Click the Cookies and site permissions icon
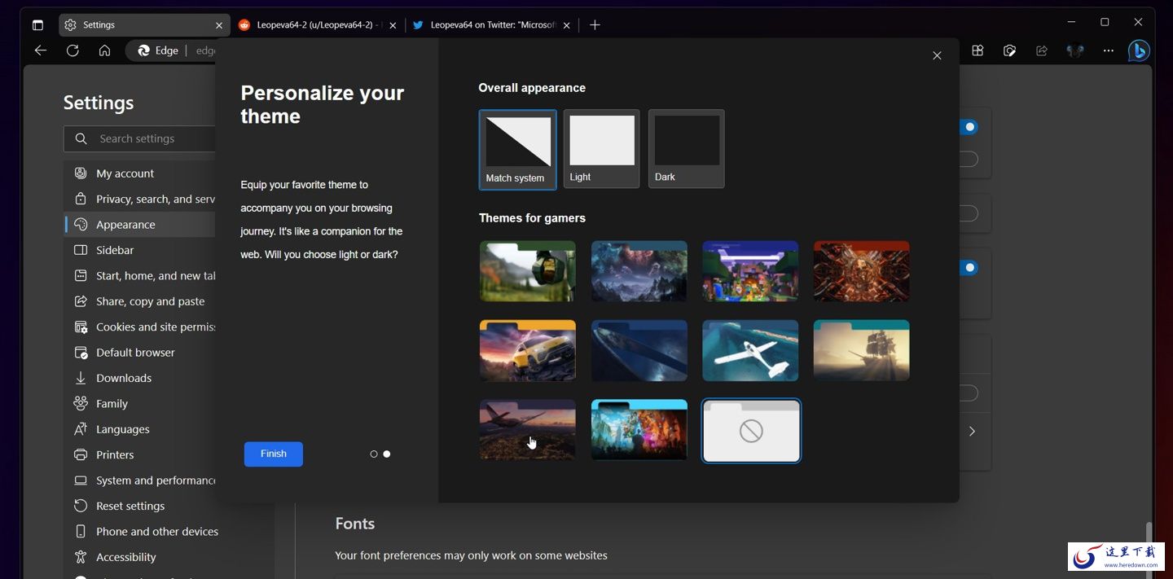Viewport: 1173px width, 579px height. (81, 327)
